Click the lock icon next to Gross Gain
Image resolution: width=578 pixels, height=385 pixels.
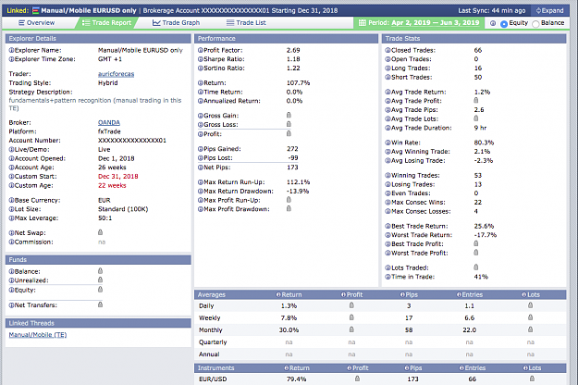pyautogui.click(x=289, y=115)
